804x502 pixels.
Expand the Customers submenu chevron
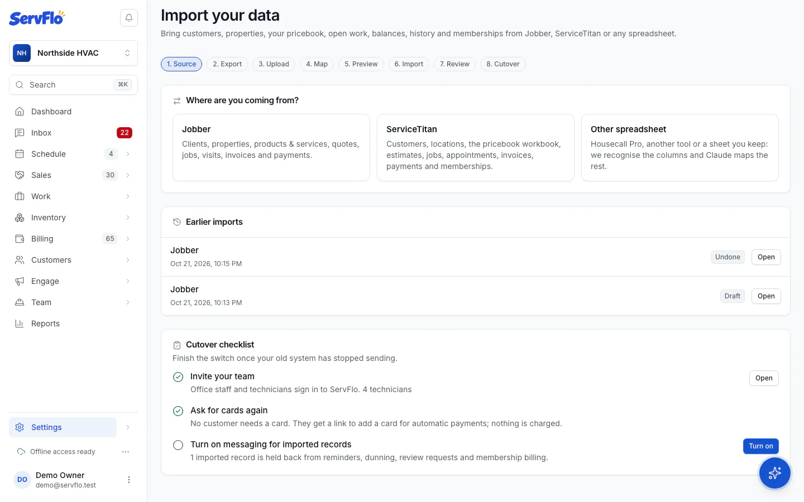[128, 260]
